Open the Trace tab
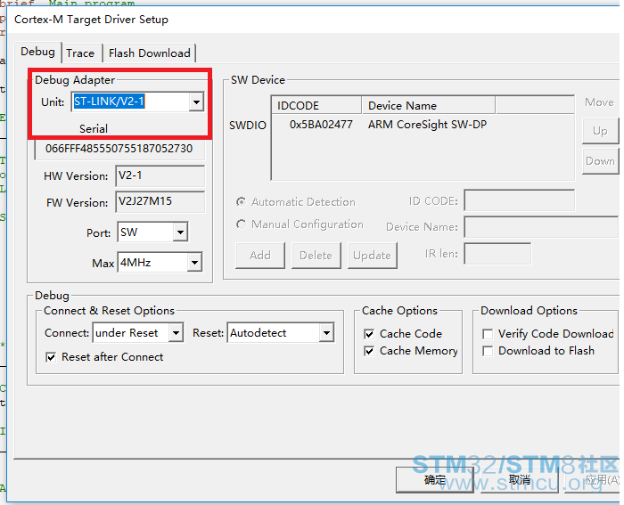 [x=80, y=53]
